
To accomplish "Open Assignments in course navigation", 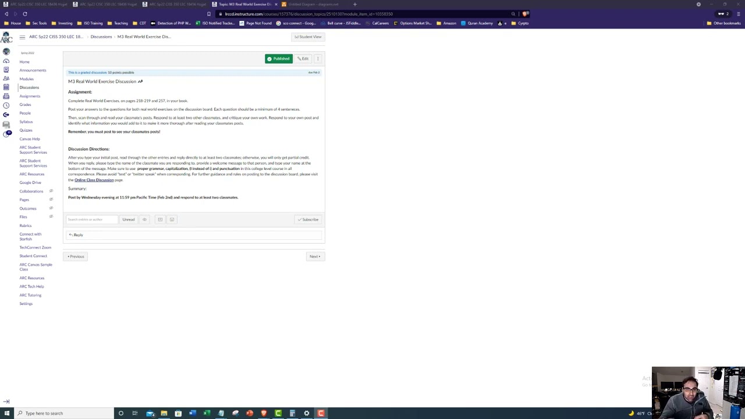I will (x=30, y=96).
